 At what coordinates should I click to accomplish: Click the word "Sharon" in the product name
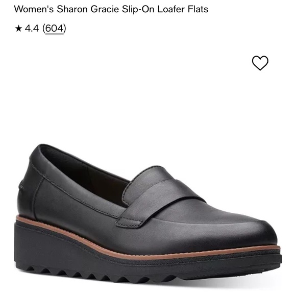[72, 9]
